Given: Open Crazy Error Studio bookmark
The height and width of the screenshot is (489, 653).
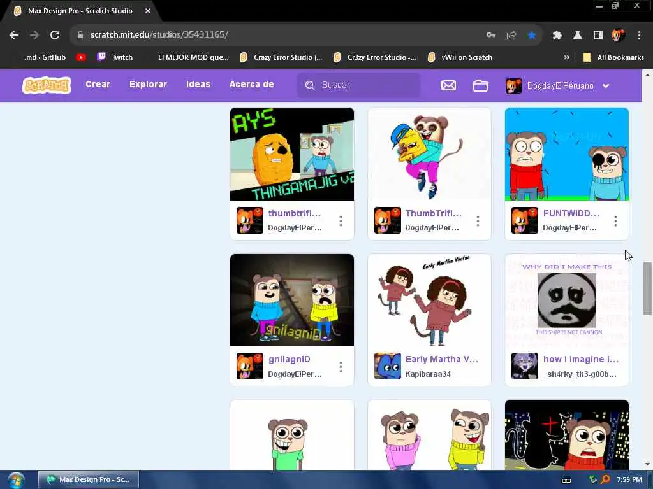Looking at the screenshot, I should tap(281, 57).
